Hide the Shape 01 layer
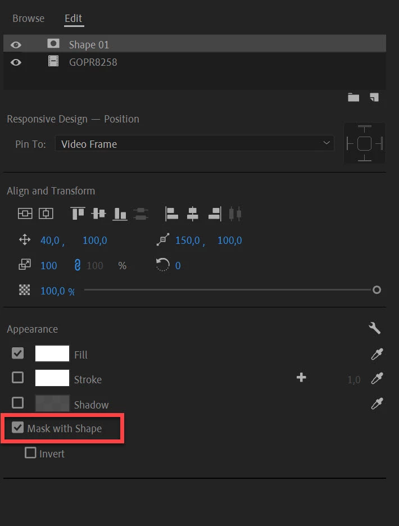 click(16, 45)
